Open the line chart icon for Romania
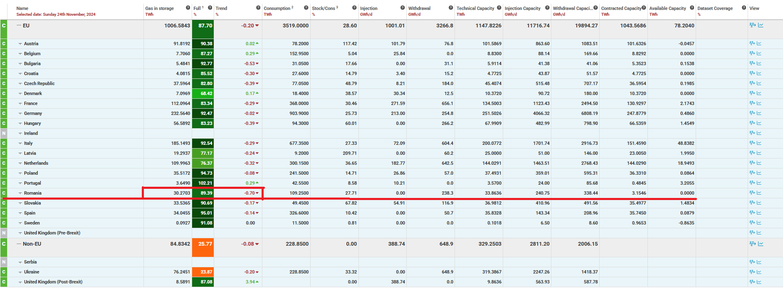783x288 pixels. (759, 193)
